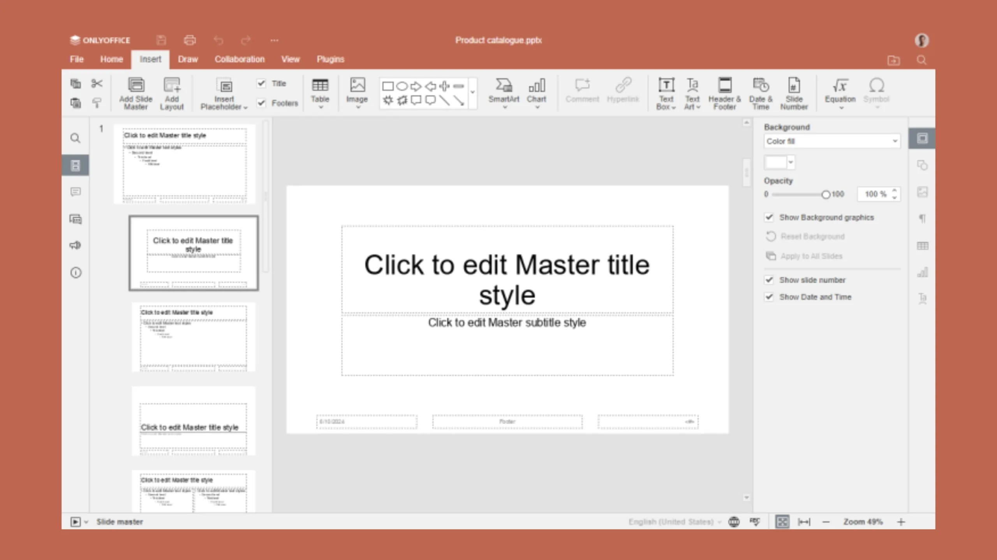Select the ellipse shape in gallery

point(402,86)
